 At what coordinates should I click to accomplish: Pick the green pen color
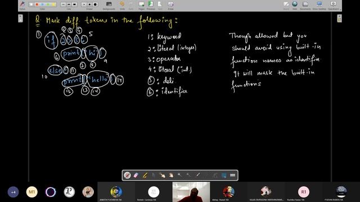(x=48, y=4)
